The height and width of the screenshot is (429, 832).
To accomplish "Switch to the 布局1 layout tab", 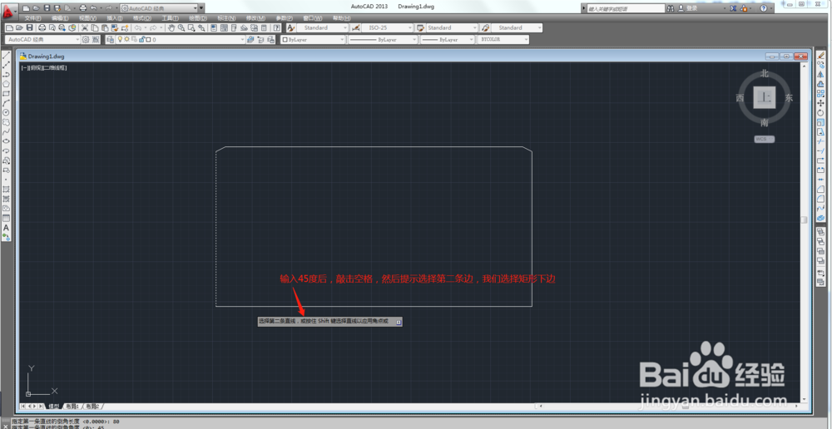I will [72, 406].
